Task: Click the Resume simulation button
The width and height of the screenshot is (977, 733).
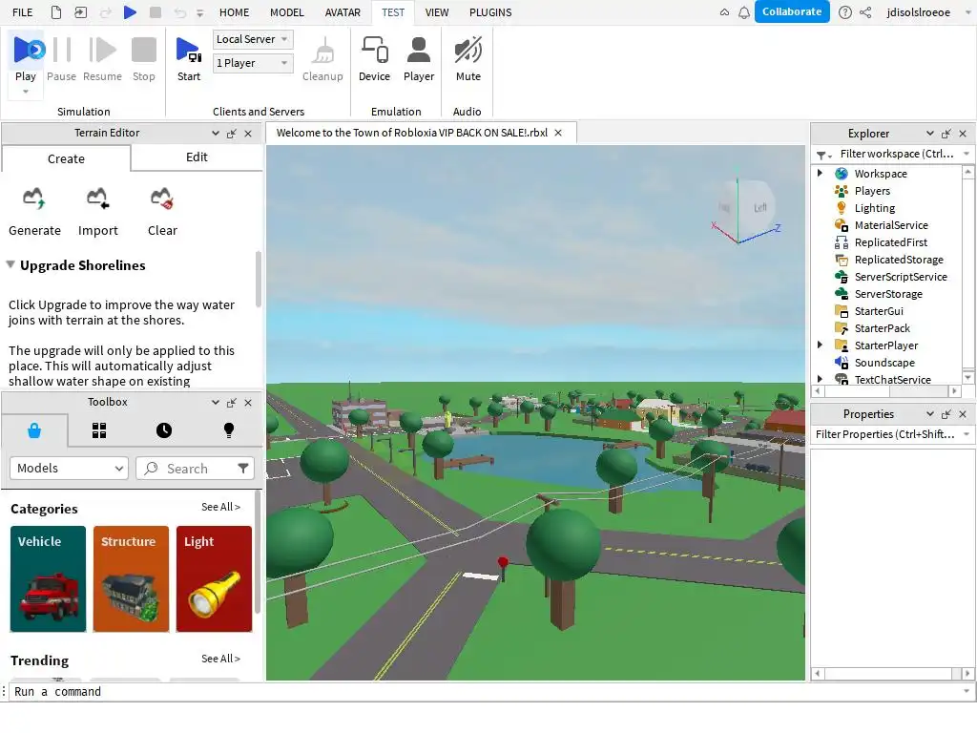Action: pos(102,59)
